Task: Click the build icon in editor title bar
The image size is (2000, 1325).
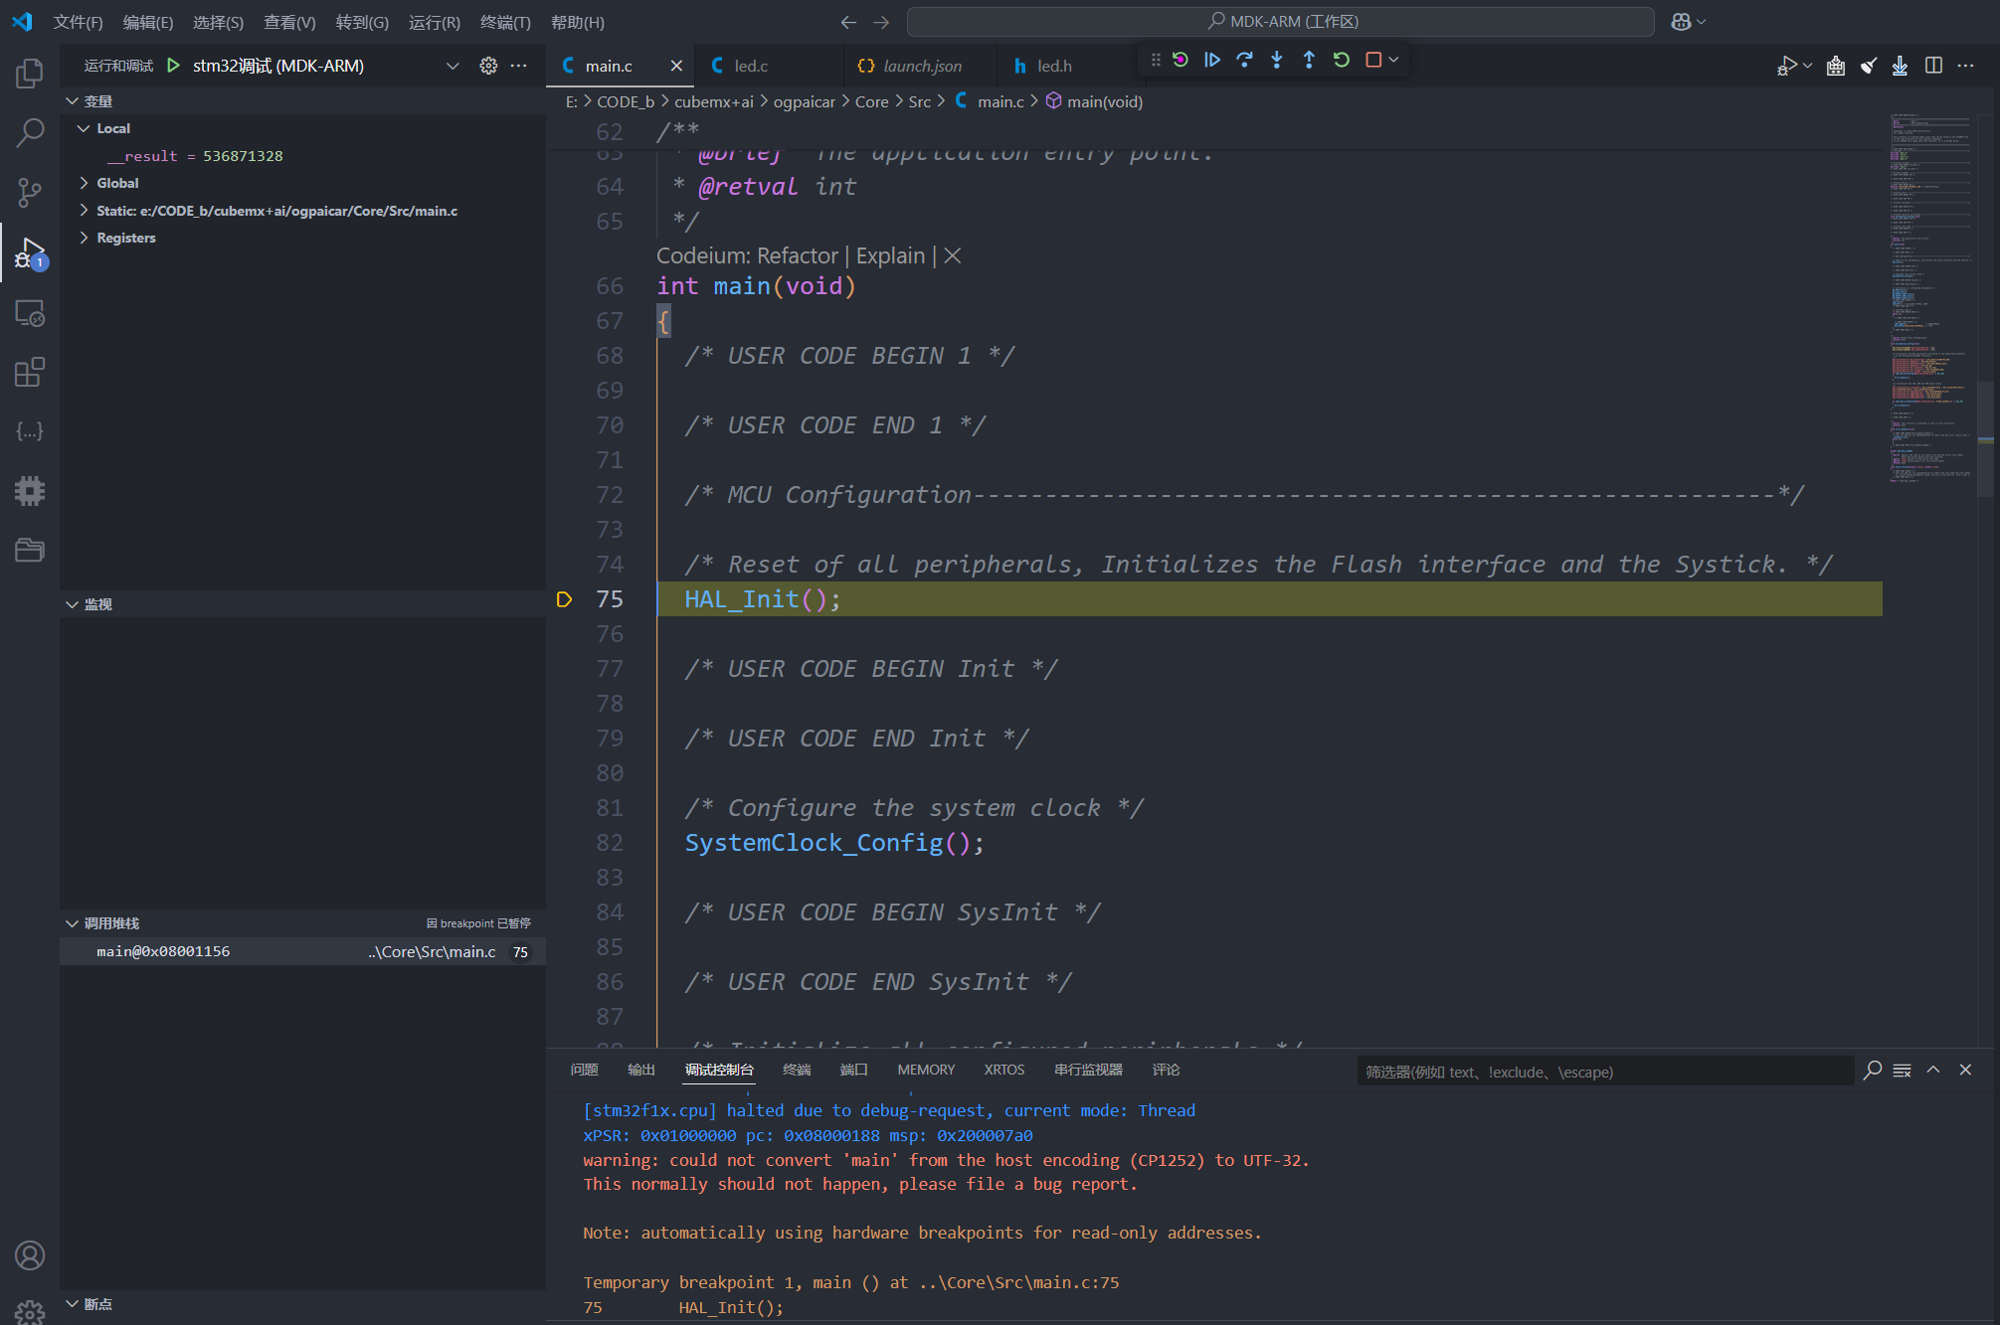Action: click(x=1836, y=66)
